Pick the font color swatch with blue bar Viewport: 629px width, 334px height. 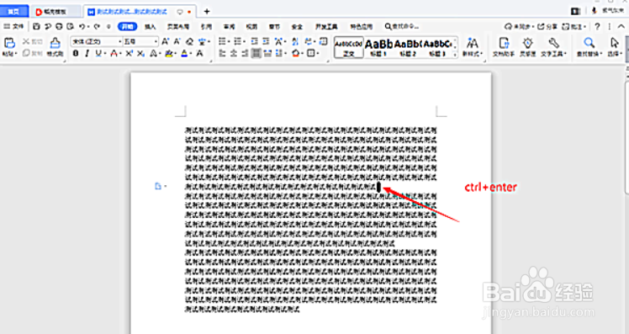coord(184,53)
